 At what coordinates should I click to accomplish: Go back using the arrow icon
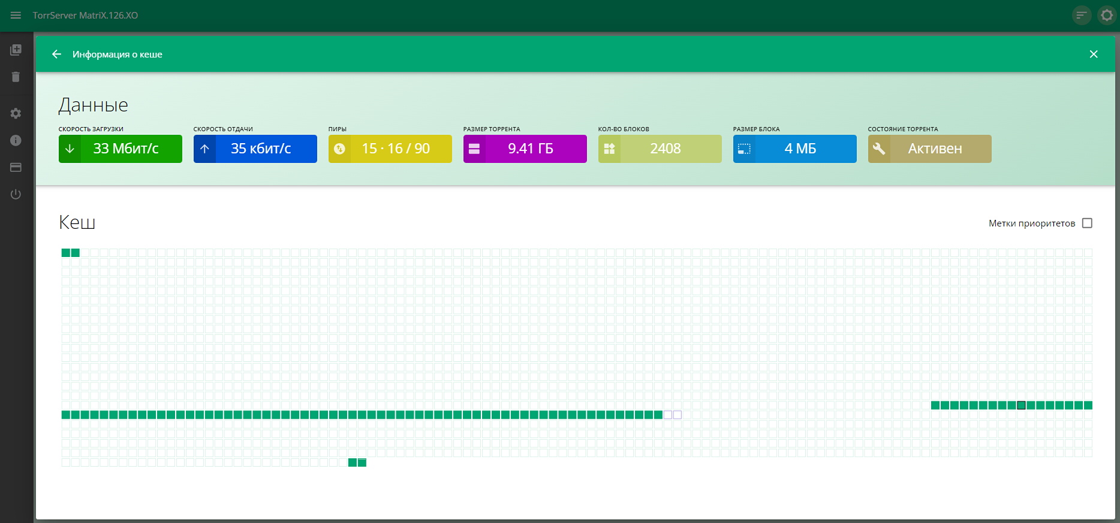pos(56,55)
